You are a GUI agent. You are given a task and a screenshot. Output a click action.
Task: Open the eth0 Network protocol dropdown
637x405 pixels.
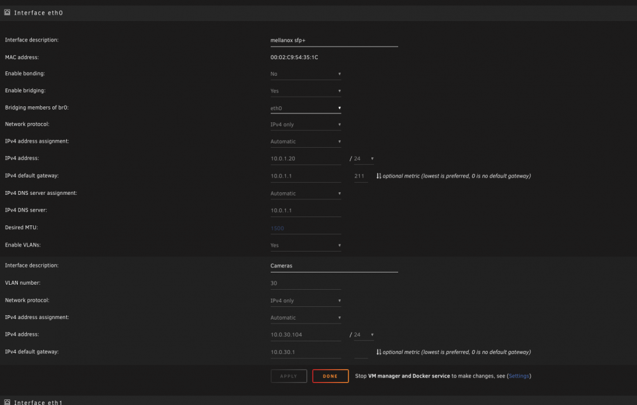[306, 125]
